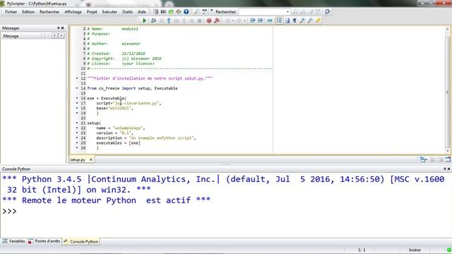Clear all breakpoints icon

tap(217, 20)
